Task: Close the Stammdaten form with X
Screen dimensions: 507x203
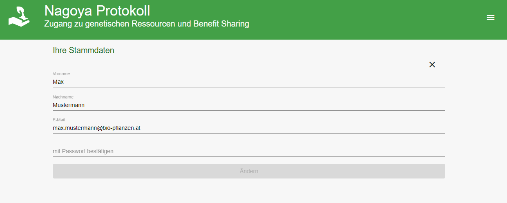Action: [x=432, y=65]
